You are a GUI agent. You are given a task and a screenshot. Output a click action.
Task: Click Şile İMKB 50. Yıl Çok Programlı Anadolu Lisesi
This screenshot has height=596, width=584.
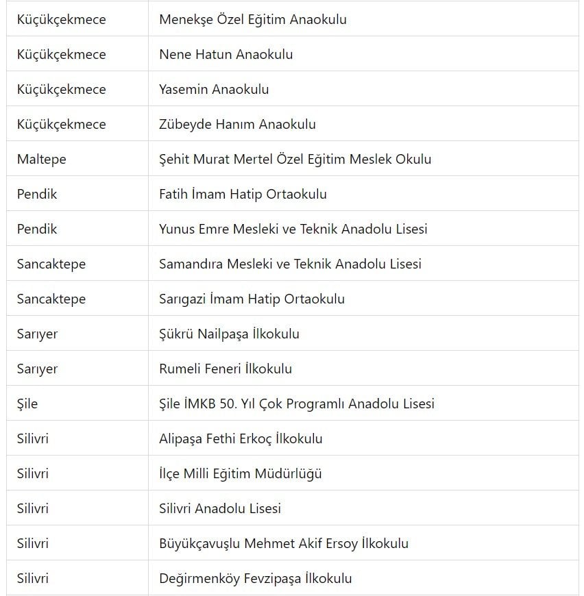[x=296, y=404]
